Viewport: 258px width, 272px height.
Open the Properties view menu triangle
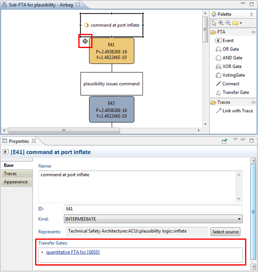pyautogui.click(x=235, y=139)
